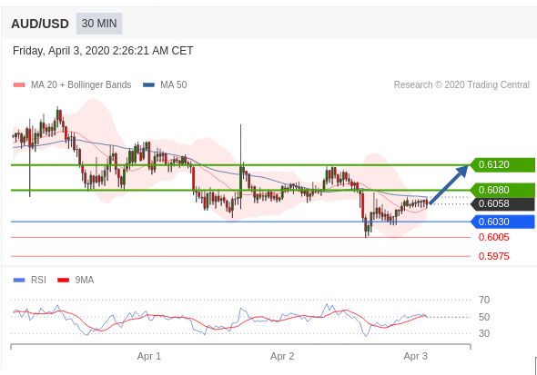Screen dimensions: 537x375
Task: Click the blue RSI legend marker
Action: tap(19, 280)
